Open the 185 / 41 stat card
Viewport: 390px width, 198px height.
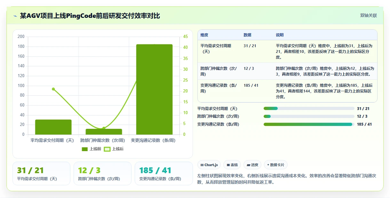(x=163, y=173)
